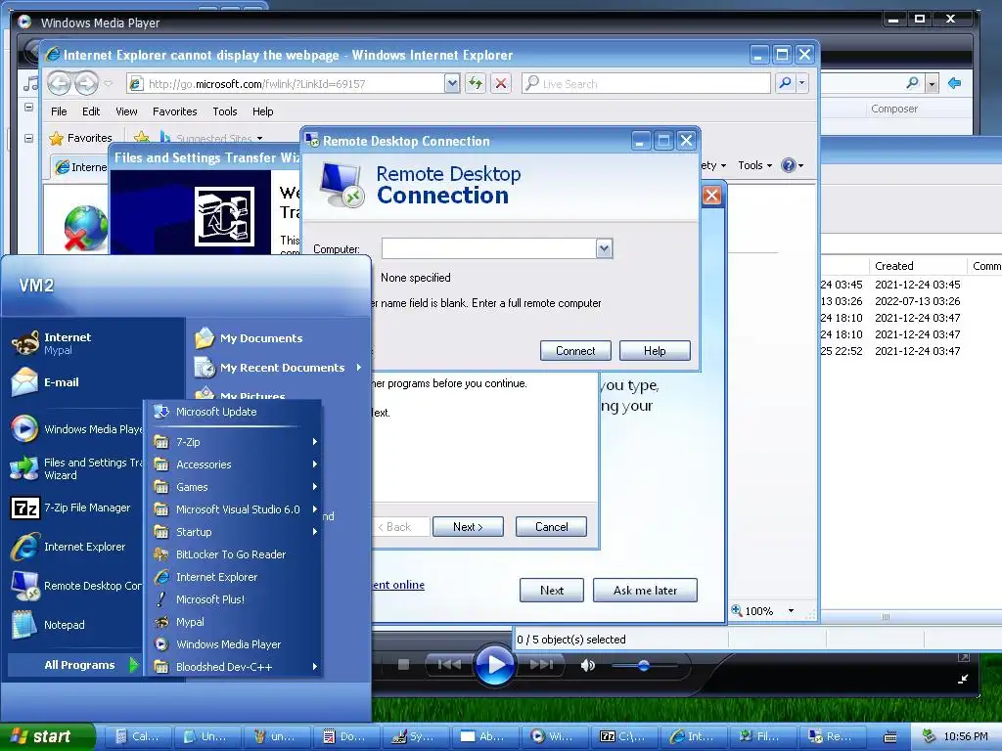1002x751 pixels.
Task: Click the Media Player previous track button
Action: 449,665
